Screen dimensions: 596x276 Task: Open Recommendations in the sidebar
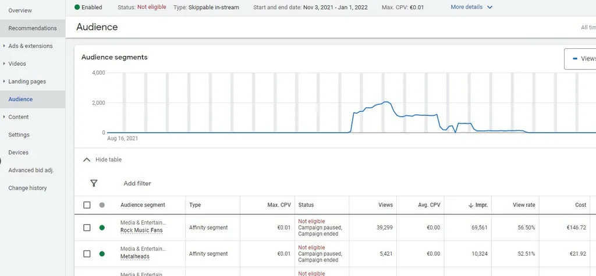coord(33,28)
